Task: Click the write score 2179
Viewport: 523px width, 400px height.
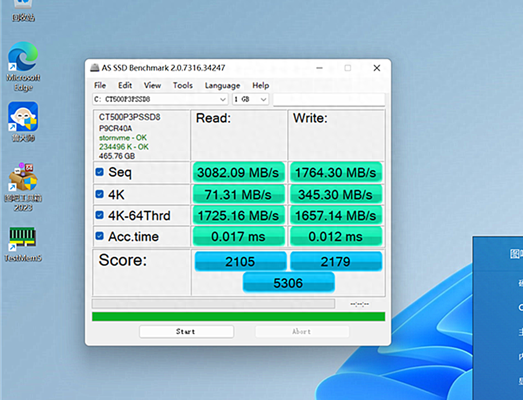Action: pos(336,261)
